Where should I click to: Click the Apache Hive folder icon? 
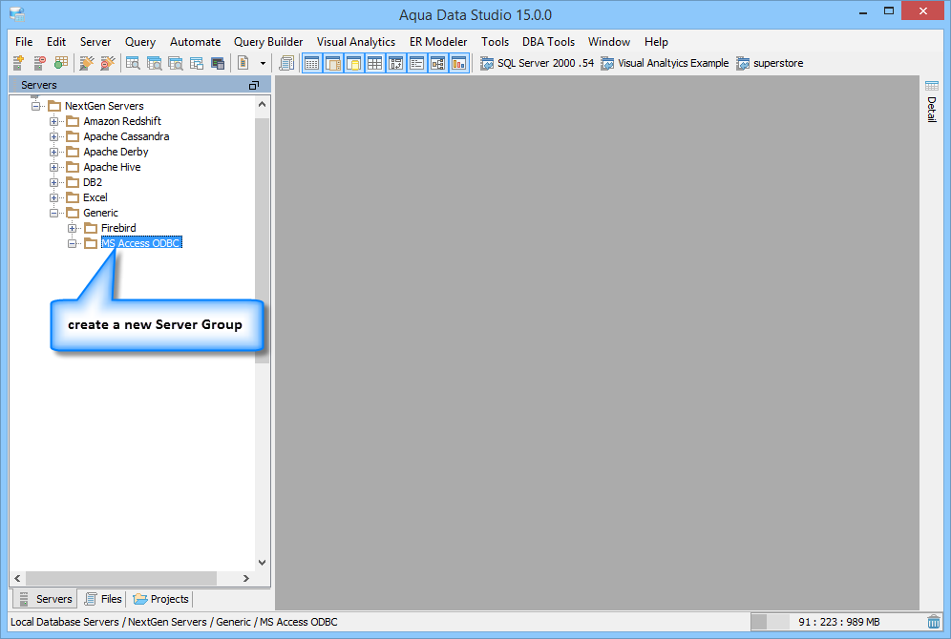click(x=73, y=167)
